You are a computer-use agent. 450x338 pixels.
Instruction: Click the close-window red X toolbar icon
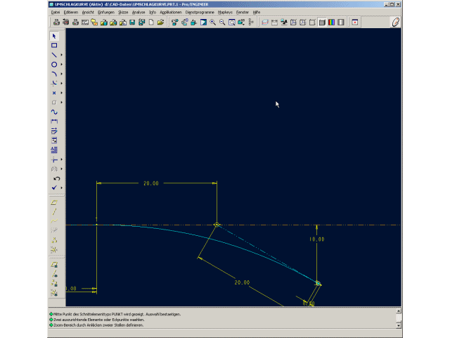click(355, 22)
